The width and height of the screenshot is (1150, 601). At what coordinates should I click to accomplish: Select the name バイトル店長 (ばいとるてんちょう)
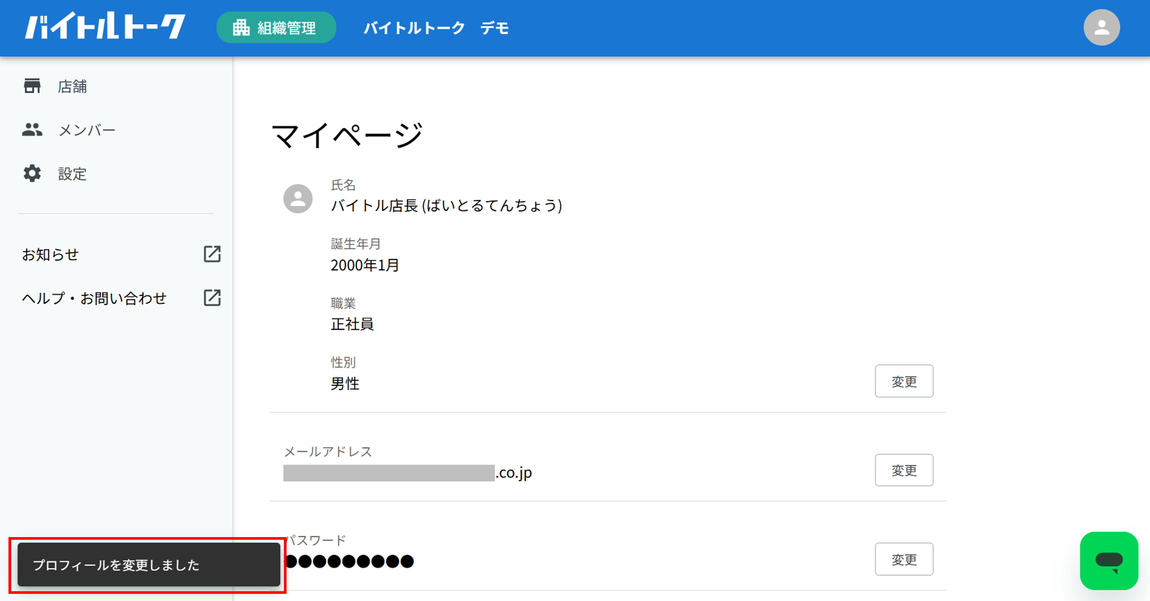point(446,206)
